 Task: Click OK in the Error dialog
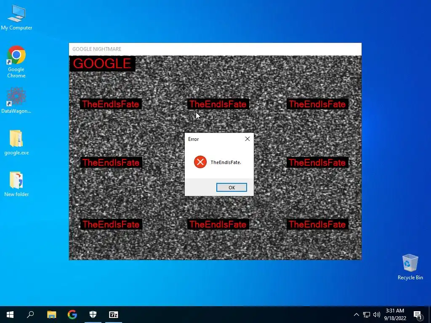point(231,187)
